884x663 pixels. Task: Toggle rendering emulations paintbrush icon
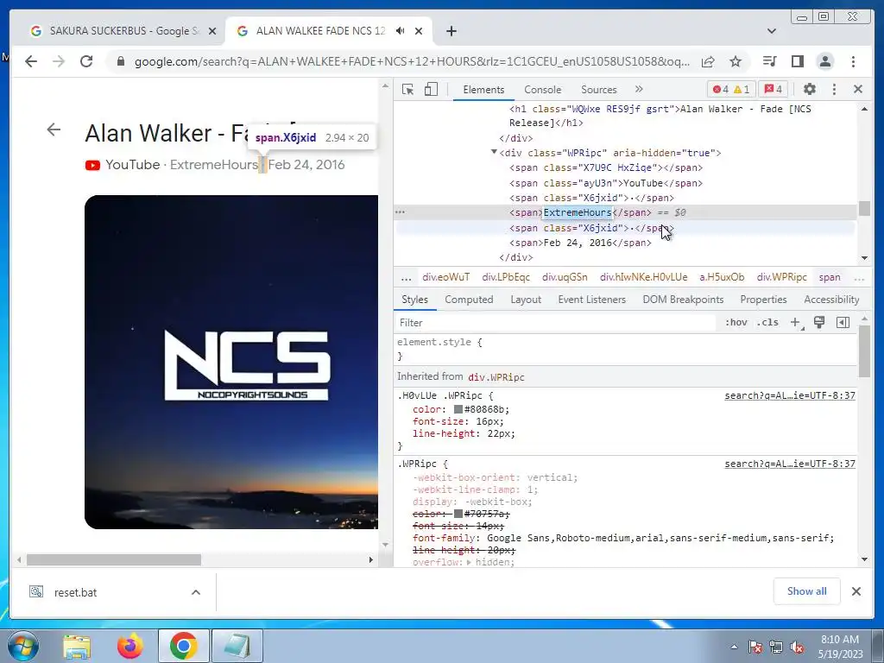tap(819, 323)
